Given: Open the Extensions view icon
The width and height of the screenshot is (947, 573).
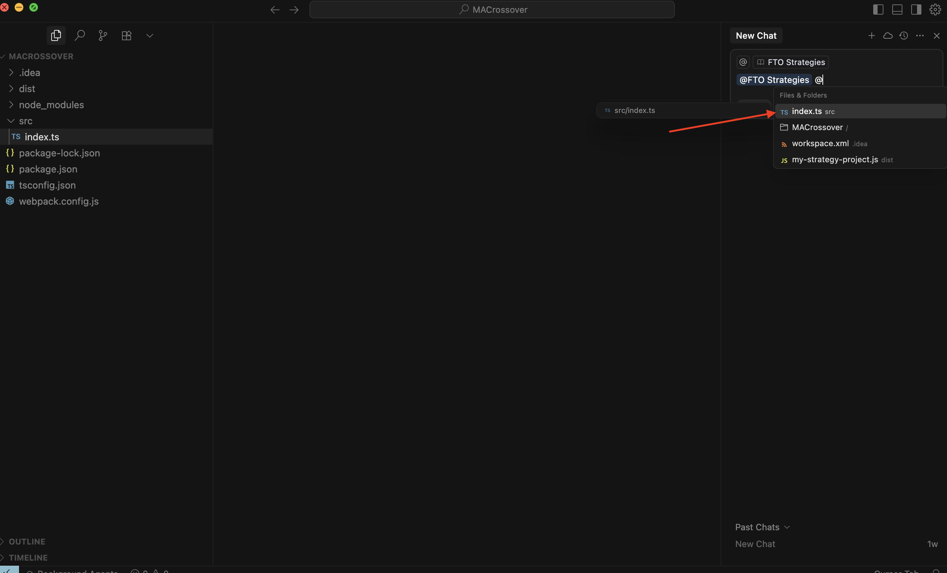Looking at the screenshot, I should [126, 35].
